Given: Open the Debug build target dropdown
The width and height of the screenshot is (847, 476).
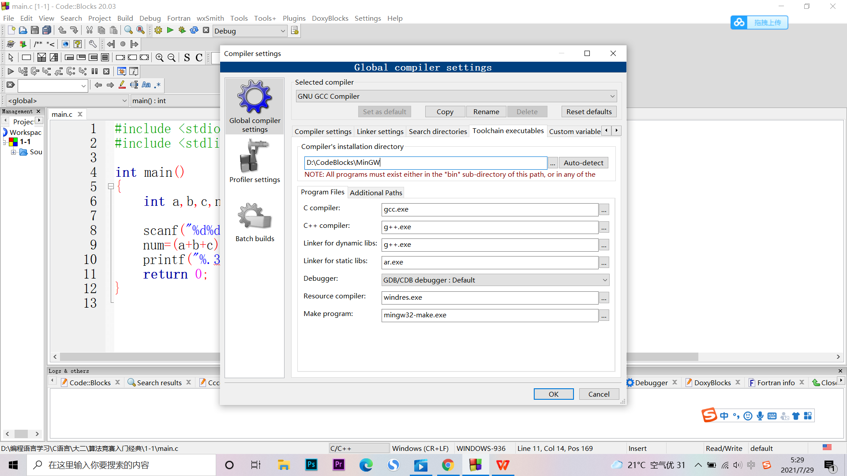Looking at the screenshot, I should pos(250,31).
